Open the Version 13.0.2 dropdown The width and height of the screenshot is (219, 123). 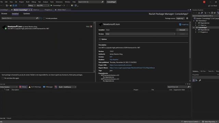click(140, 34)
